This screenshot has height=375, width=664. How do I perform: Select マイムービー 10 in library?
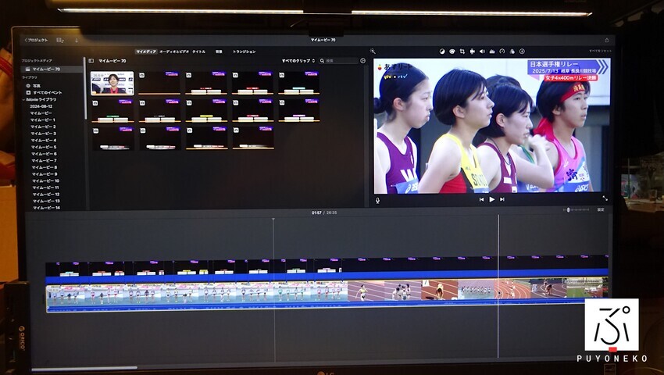(45, 181)
